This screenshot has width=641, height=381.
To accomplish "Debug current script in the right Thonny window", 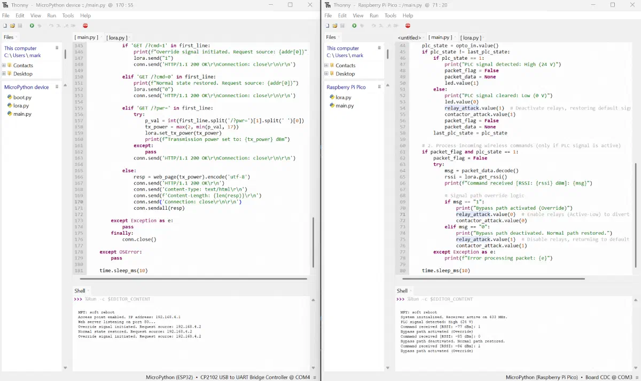I will tap(362, 26).
